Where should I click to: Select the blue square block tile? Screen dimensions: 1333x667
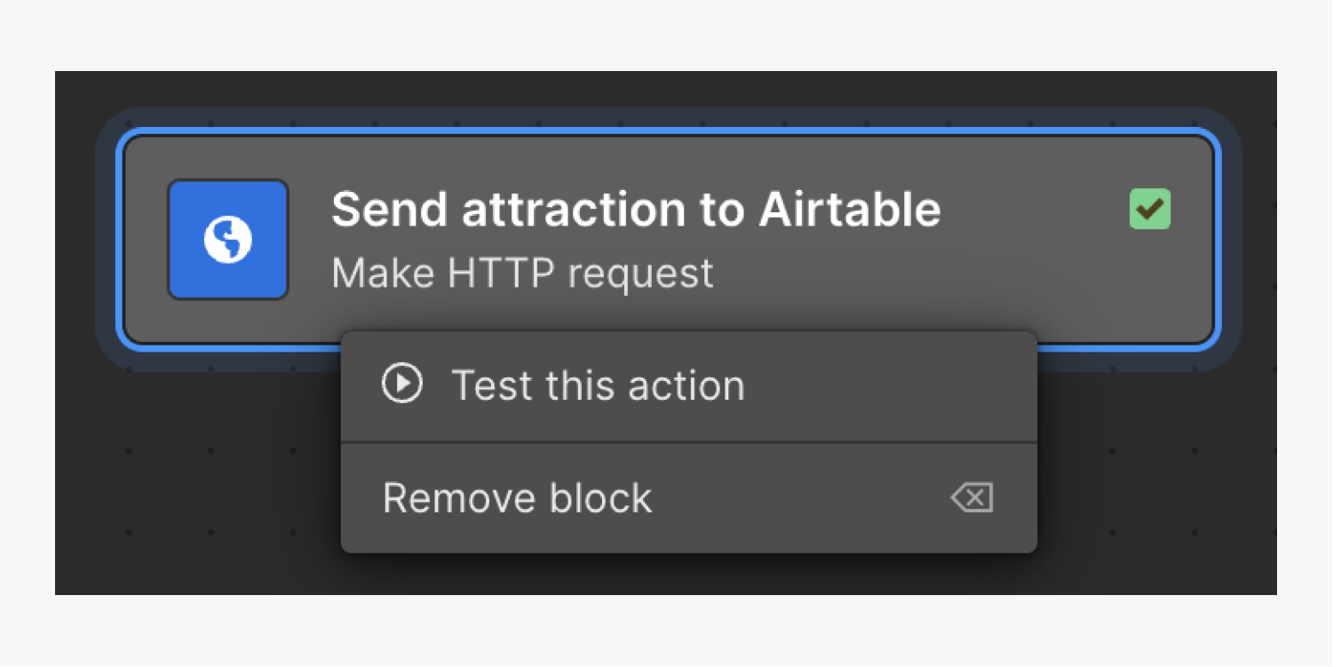[228, 240]
